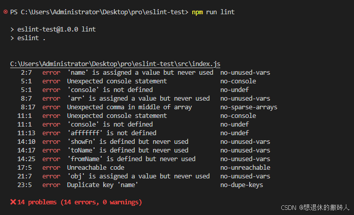Click the red X before 14 problems
Viewport: 354px width, 215px height.
[13, 202]
